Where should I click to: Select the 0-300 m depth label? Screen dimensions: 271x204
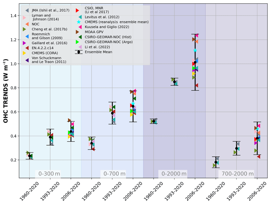(x=50, y=173)
